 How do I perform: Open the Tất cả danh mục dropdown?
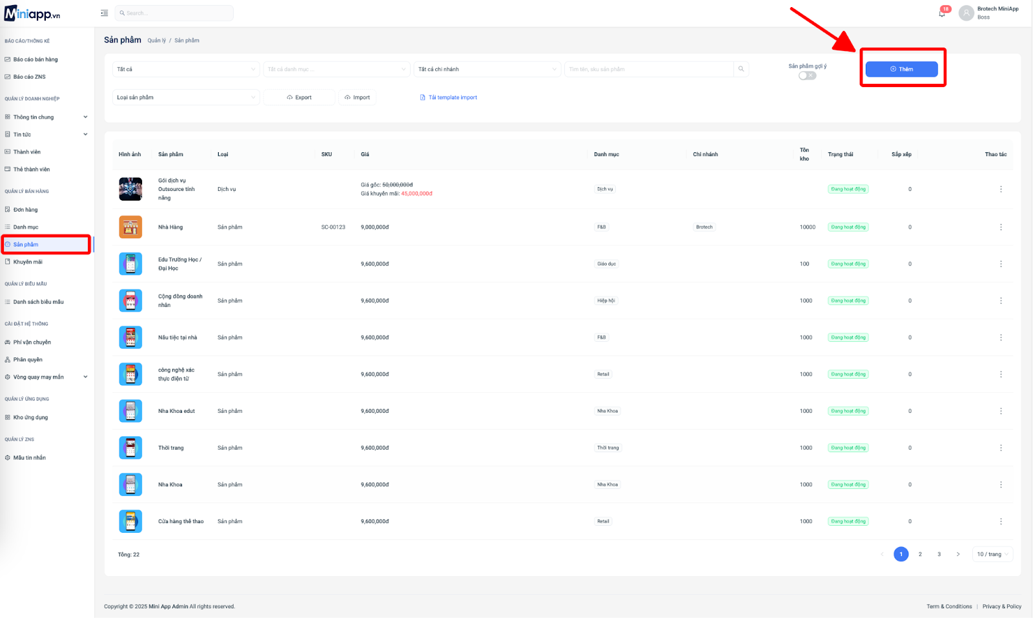337,69
